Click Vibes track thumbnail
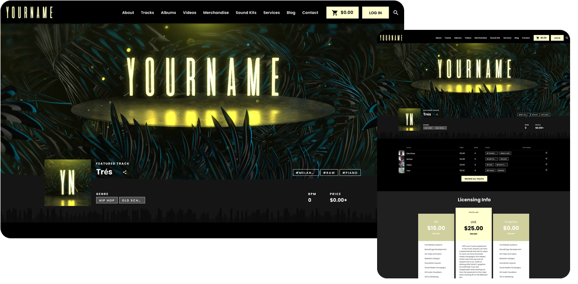This screenshot has width=578, height=284. [x=401, y=165]
